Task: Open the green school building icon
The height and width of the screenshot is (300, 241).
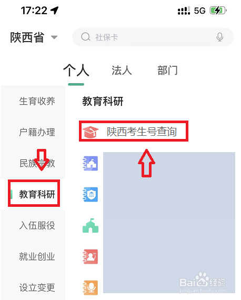Action: [91, 226]
